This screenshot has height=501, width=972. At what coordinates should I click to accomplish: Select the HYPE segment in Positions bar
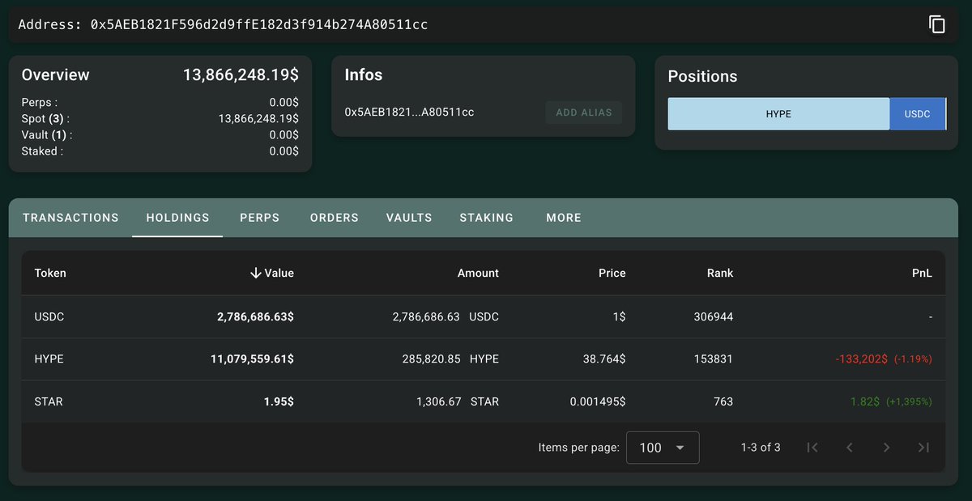point(778,114)
